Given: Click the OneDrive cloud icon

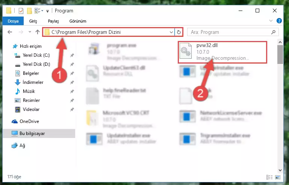Looking at the screenshot, I should click(x=15, y=121).
